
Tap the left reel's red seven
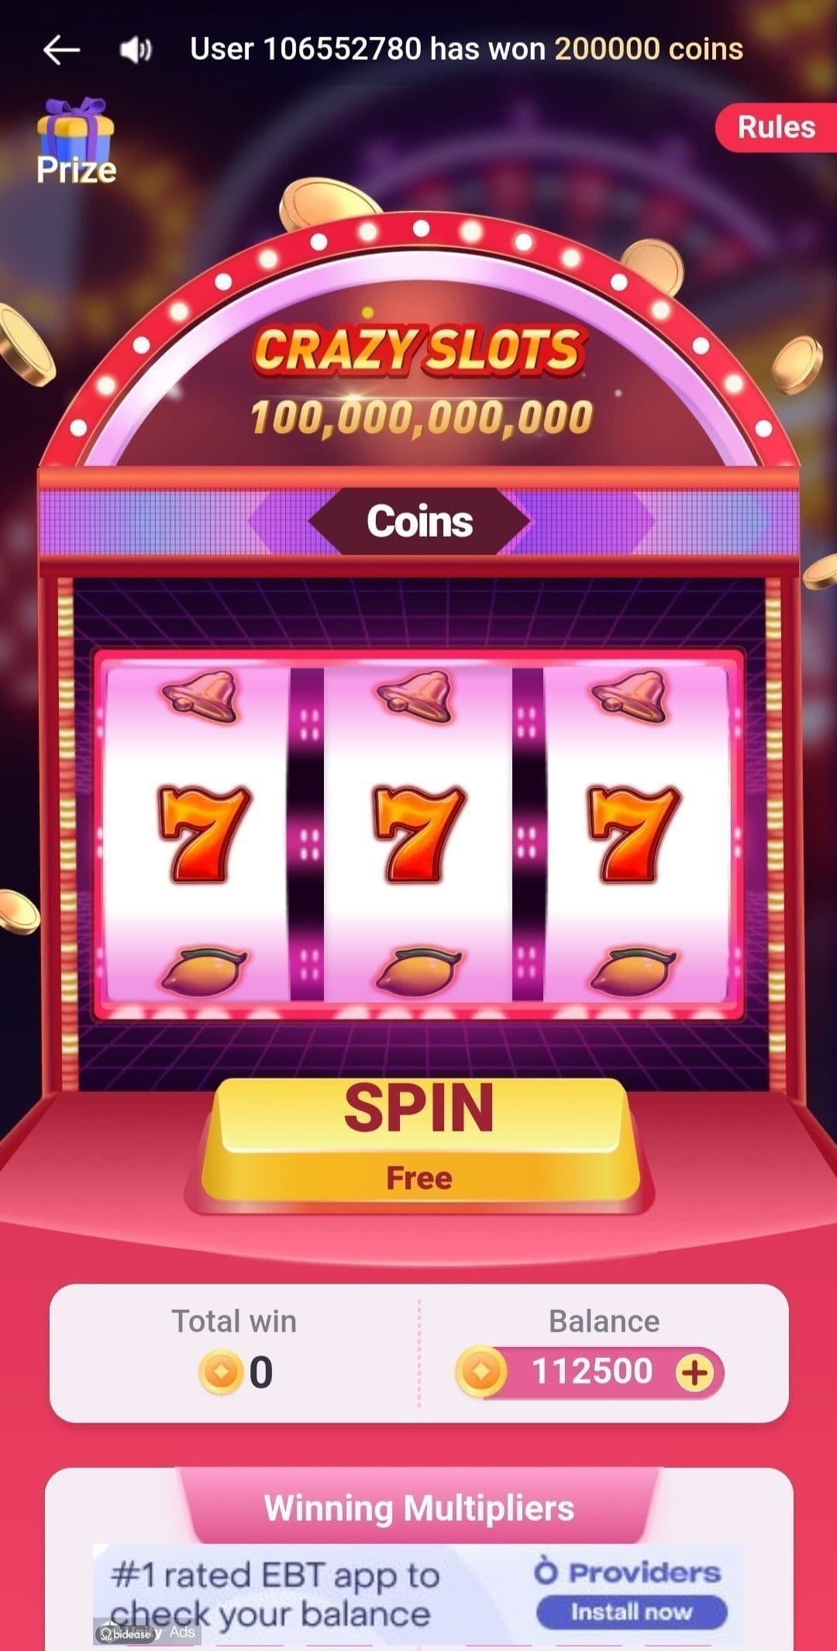[x=204, y=834]
